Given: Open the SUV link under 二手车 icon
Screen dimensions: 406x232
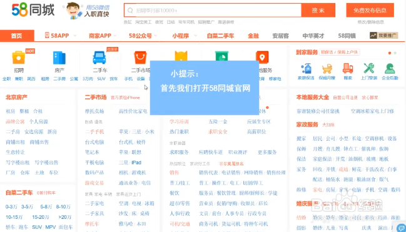Looking at the screenshot, I should (101, 79).
